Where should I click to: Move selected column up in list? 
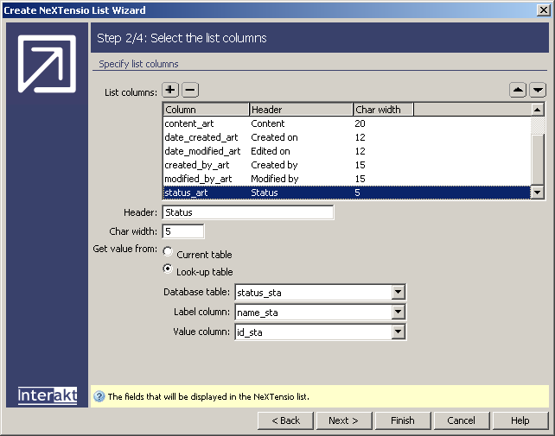coord(518,90)
